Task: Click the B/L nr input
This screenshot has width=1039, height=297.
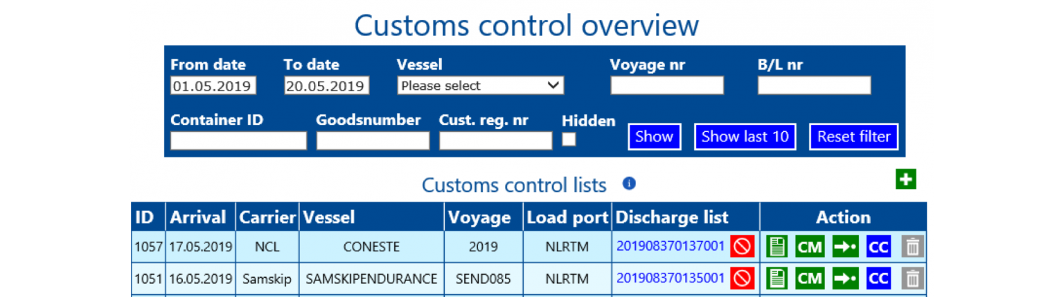Action: tap(814, 86)
